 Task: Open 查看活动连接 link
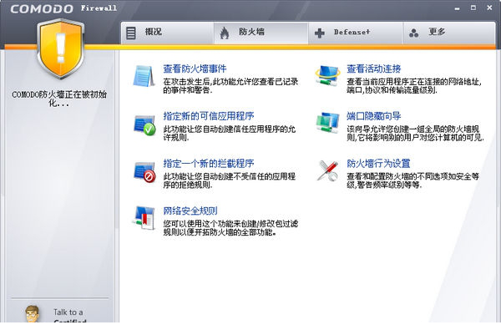click(x=374, y=69)
